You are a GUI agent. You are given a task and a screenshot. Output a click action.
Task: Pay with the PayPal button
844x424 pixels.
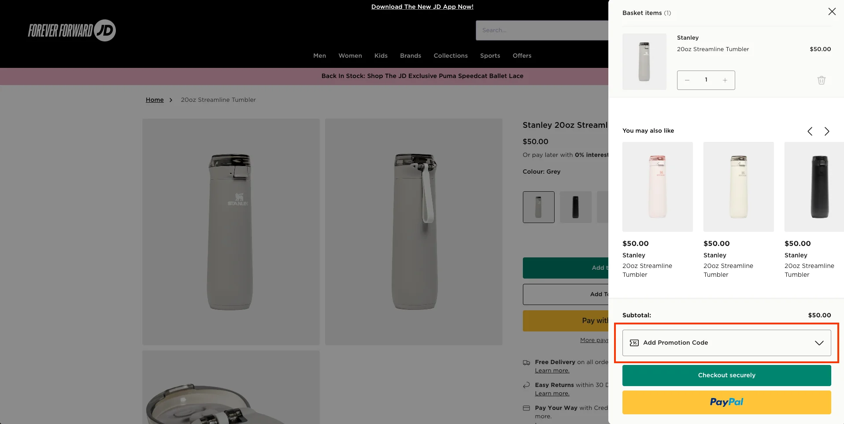pyautogui.click(x=727, y=402)
